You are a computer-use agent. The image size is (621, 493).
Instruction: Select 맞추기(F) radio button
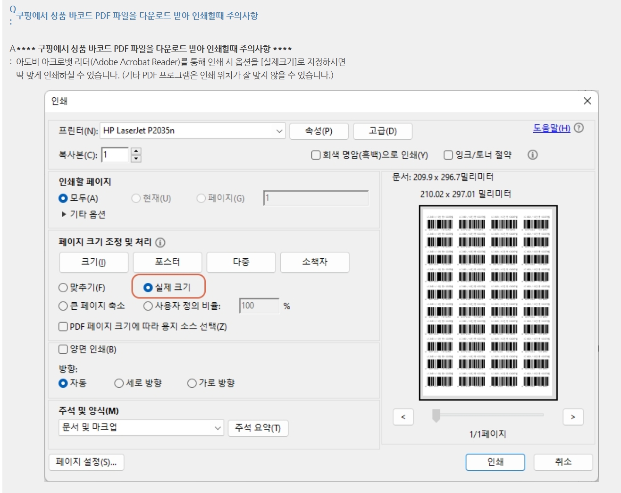coord(63,288)
